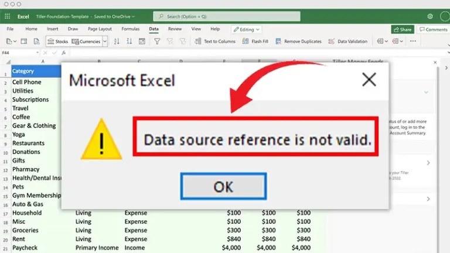This screenshot has width=450, height=253.
Task: Click the formula bar confirm checkmark
Action: tap(54, 53)
